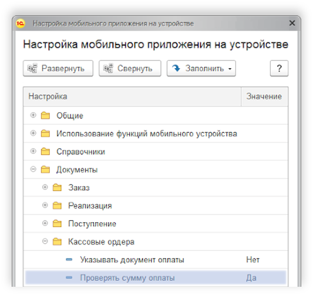
Task: Click the Реализация folder icon
Action: pos(57,206)
